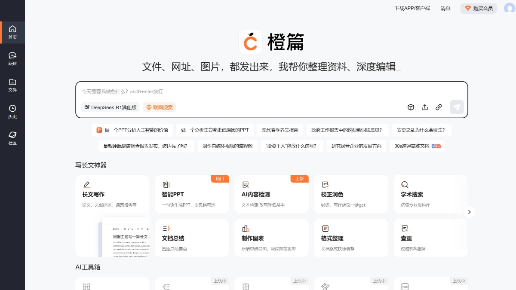Select suggestion 现代春季养生指南
Viewport: 516px width, 290px height.
[x=280, y=130]
